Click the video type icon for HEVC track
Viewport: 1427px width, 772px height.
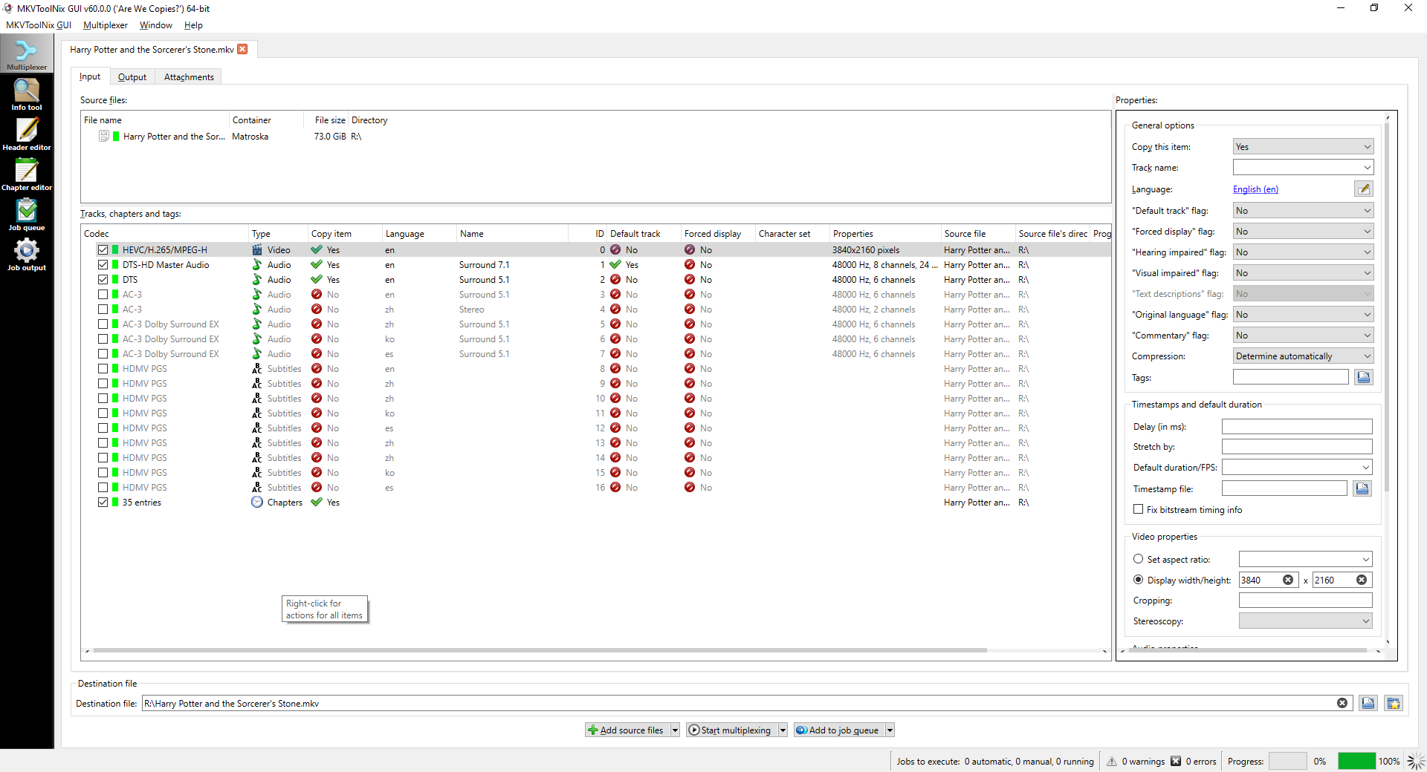(257, 250)
